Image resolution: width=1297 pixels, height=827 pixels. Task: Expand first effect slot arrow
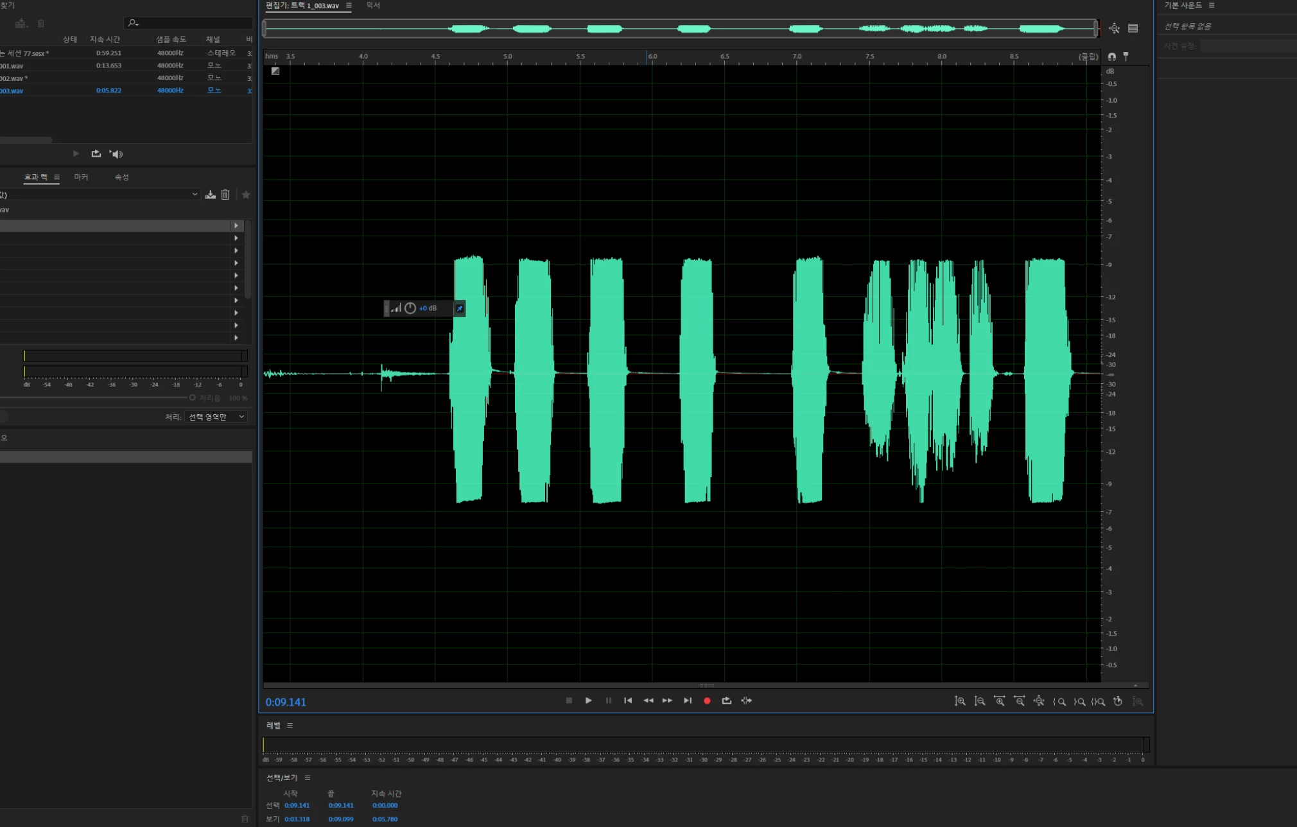(236, 225)
